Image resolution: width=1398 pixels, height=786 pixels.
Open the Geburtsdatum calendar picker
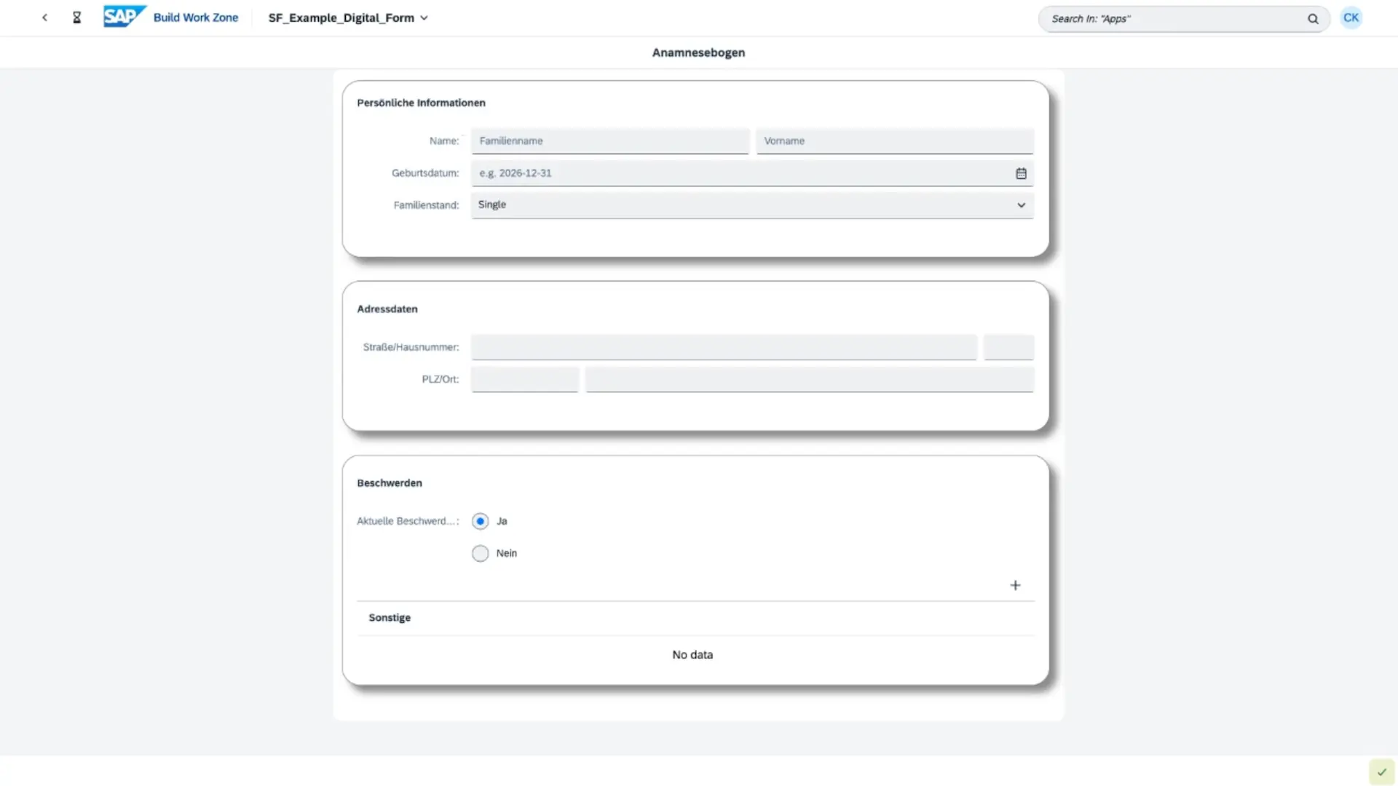(x=1021, y=173)
